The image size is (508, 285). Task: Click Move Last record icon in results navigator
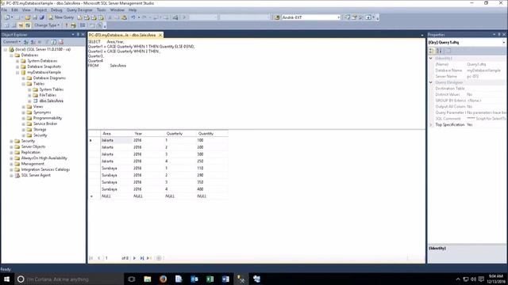pyautogui.click(x=142, y=258)
